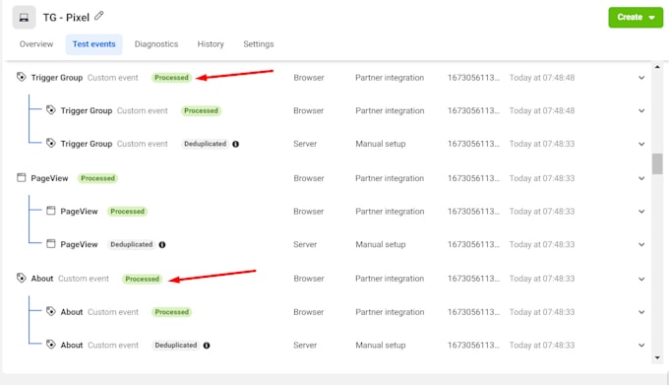The height and width of the screenshot is (385, 669).
Task: Open the green Create dropdown button
Action: coord(636,18)
